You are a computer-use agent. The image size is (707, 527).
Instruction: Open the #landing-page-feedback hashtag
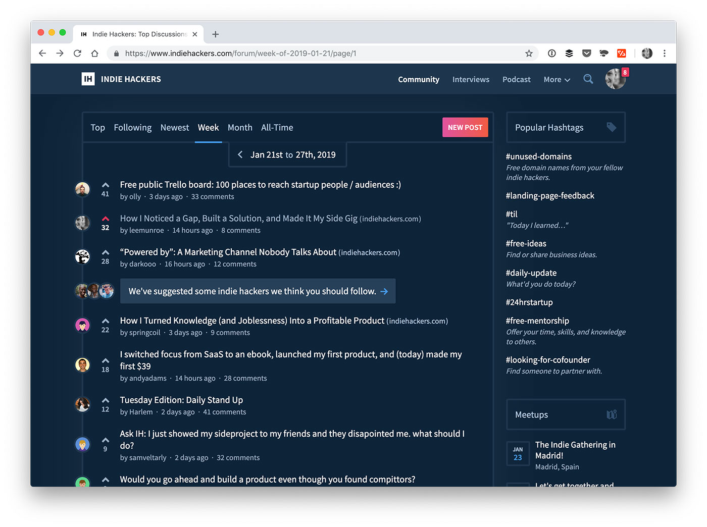point(550,195)
